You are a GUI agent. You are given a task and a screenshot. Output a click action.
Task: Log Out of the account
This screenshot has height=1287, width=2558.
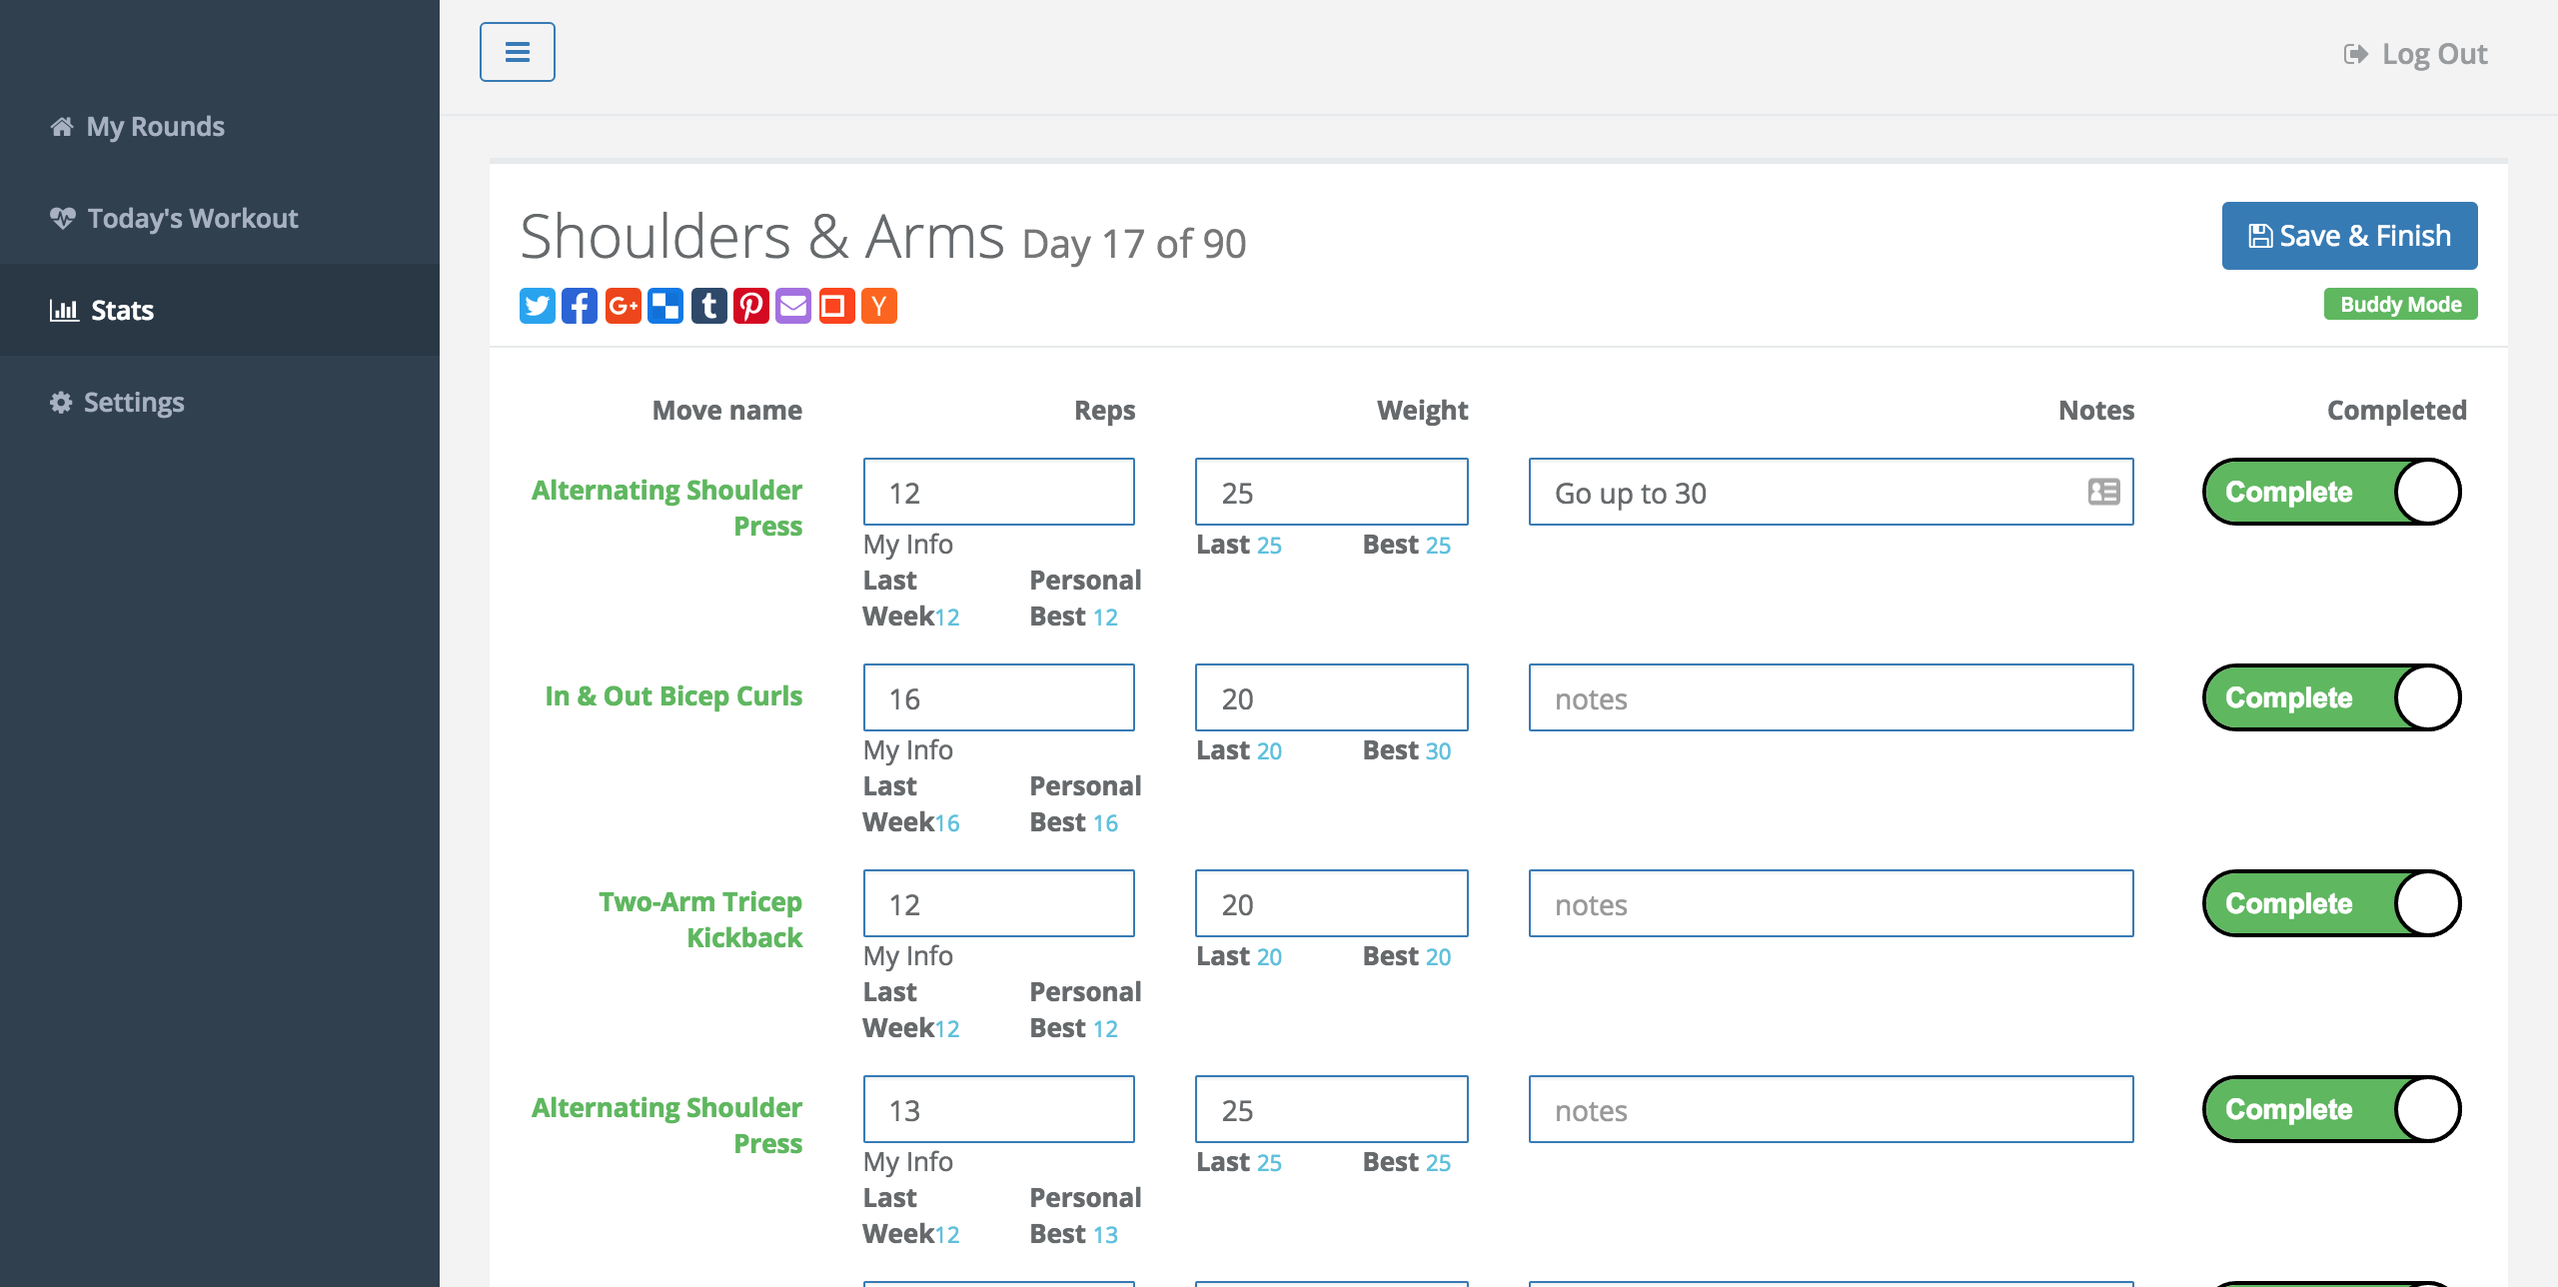pyautogui.click(x=2415, y=54)
